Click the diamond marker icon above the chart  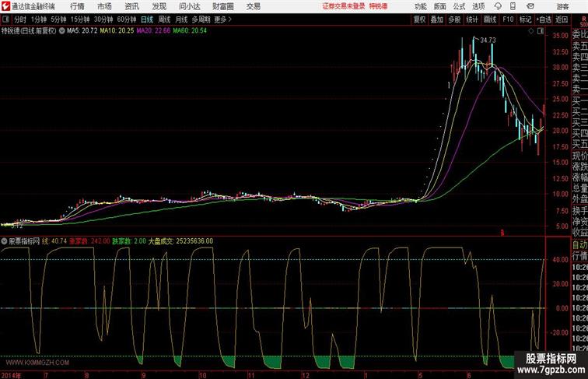click(531, 31)
